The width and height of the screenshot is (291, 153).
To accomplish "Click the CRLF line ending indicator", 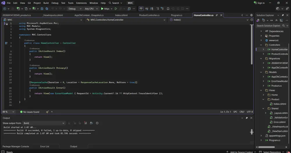I will tap(242, 112).
